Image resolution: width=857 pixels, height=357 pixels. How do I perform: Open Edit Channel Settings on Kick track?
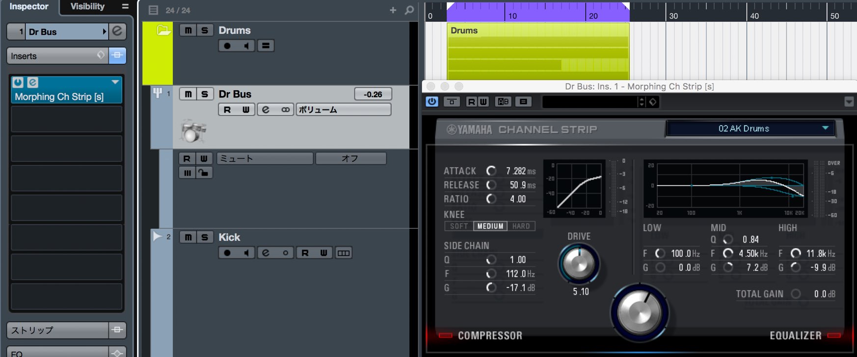click(266, 253)
